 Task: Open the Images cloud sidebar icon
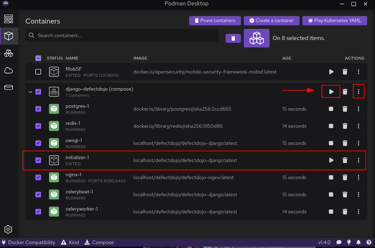(9, 70)
